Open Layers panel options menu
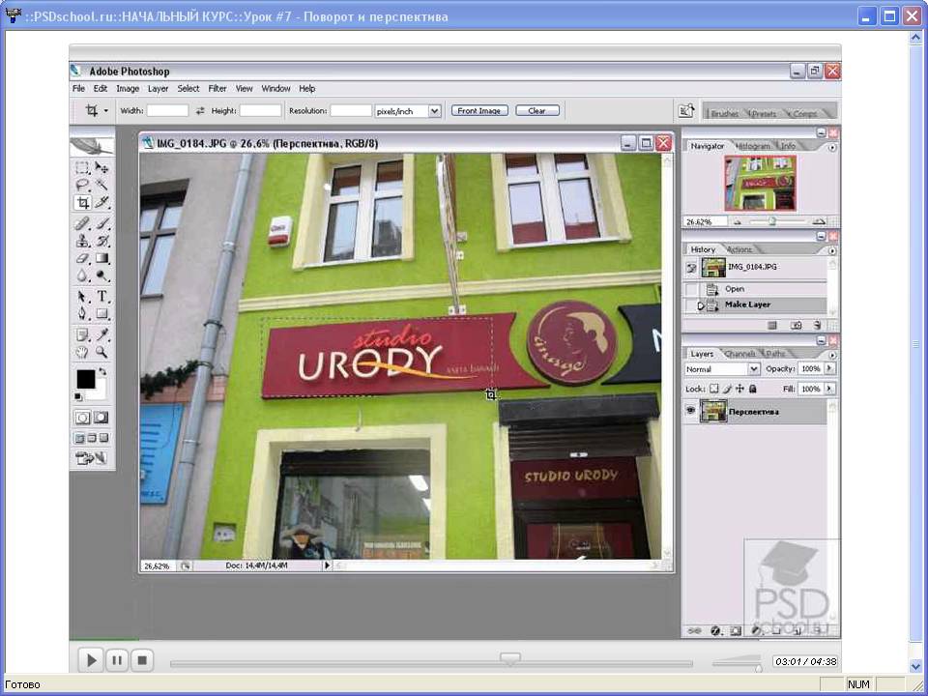 pos(832,355)
